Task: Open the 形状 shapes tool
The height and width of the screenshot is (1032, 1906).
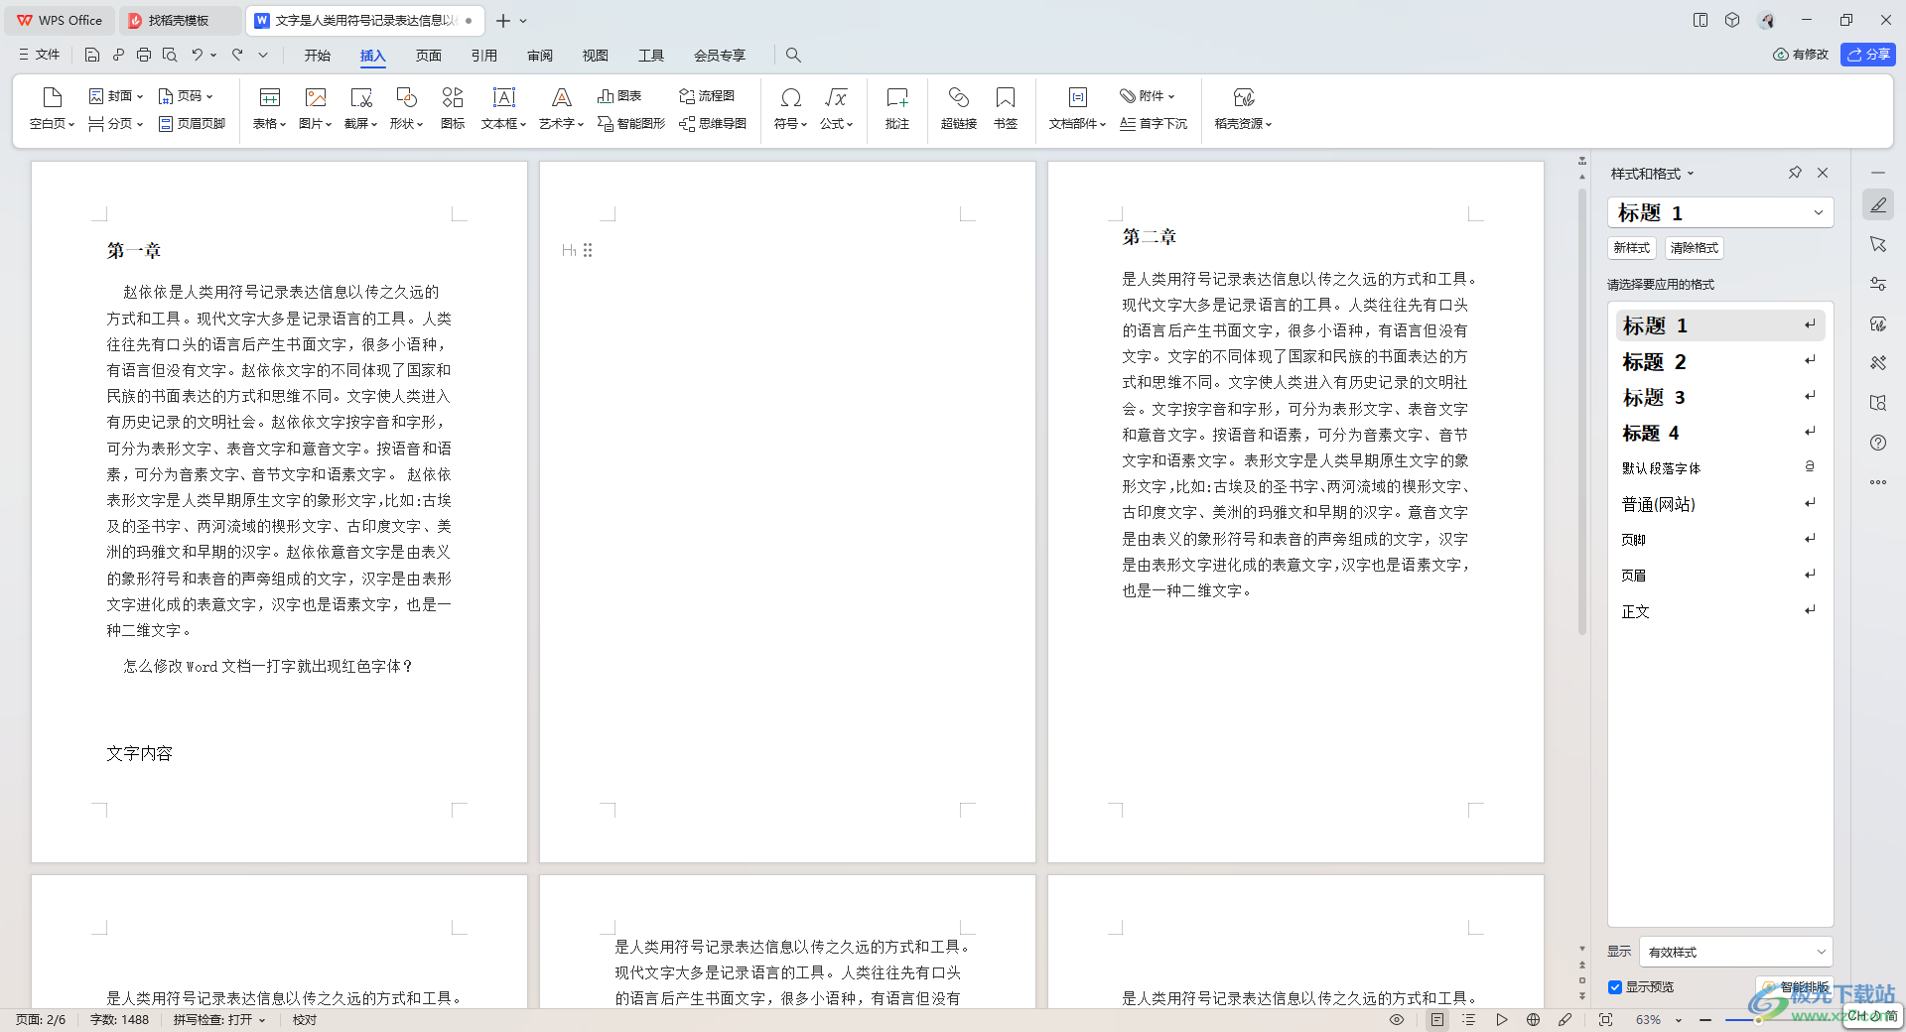Action: tap(406, 108)
